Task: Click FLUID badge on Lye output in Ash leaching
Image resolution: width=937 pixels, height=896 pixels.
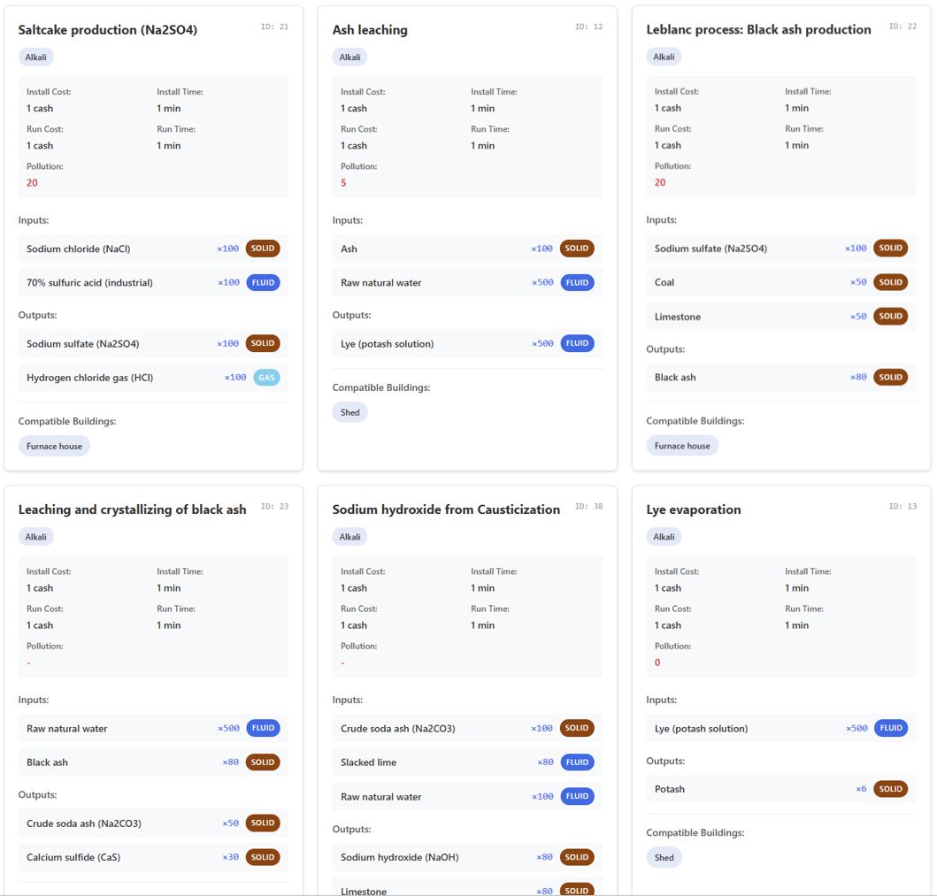Action: 577,343
